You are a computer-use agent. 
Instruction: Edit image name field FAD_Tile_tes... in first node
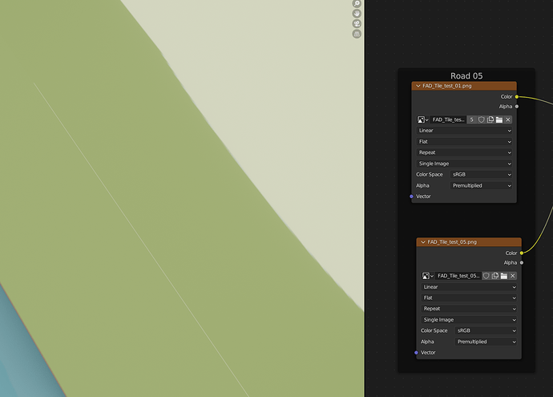tap(448, 120)
